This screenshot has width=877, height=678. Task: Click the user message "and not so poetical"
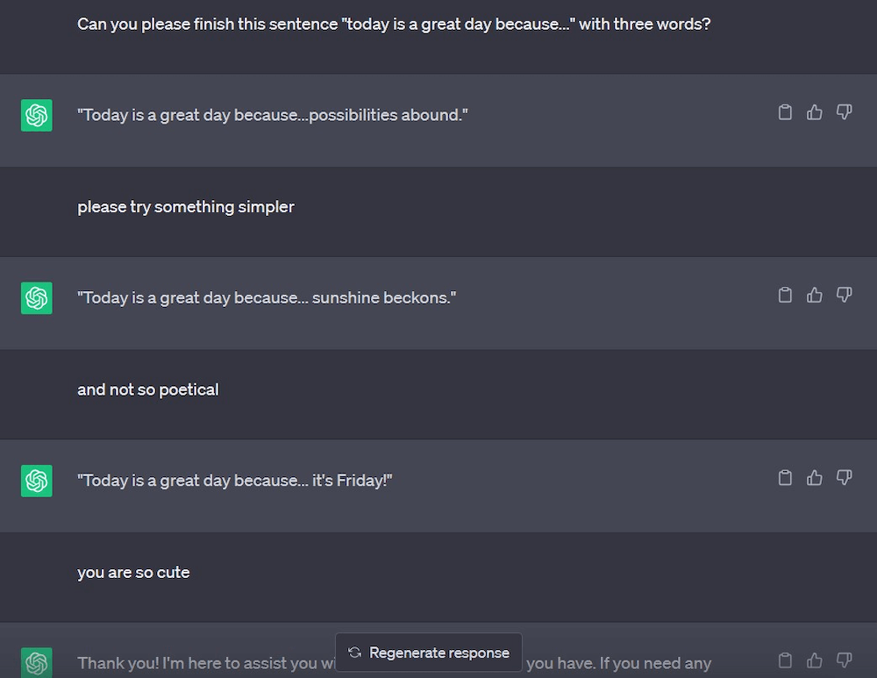coord(147,389)
